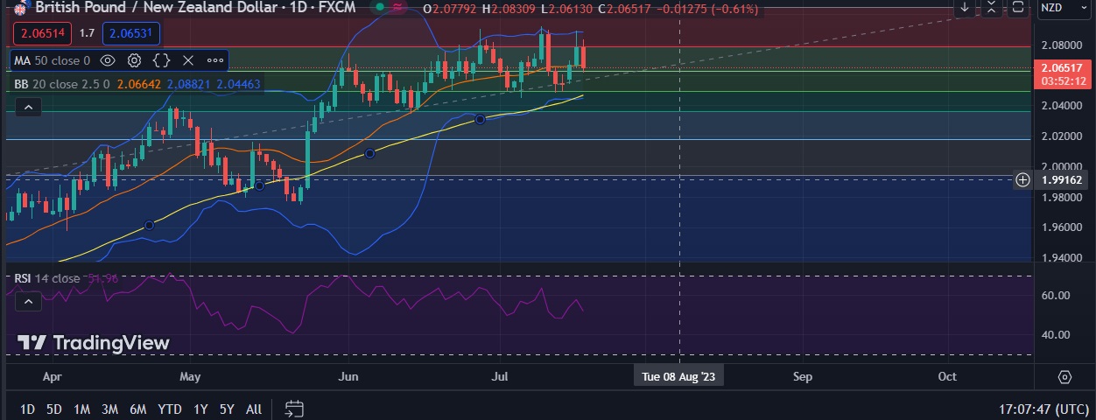Screen dimensions: 1096x420
Task: Click the green market status dot
Action: pos(379,7)
